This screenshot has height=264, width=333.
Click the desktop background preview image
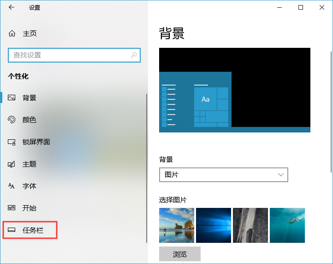tap(235, 90)
